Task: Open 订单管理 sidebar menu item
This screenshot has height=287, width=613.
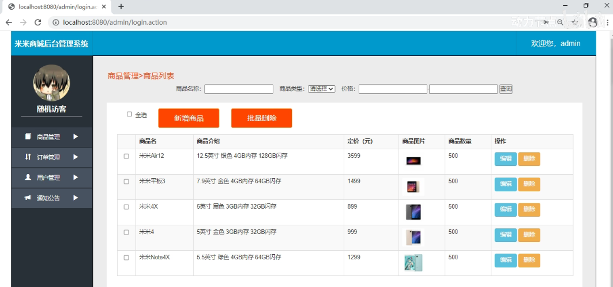Action: point(52,157)
